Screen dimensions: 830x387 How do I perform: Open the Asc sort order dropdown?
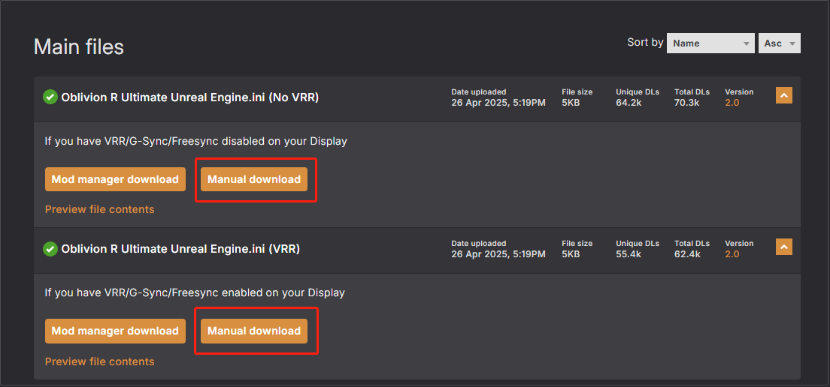pos(779,43)
